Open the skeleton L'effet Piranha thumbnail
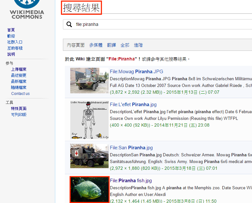The width and height of the screenshot is (252, 203). [89, 120]
